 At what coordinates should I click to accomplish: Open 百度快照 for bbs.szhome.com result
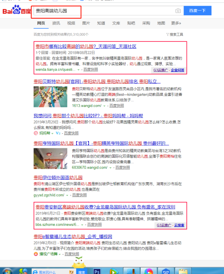click(x=95, y=225)
